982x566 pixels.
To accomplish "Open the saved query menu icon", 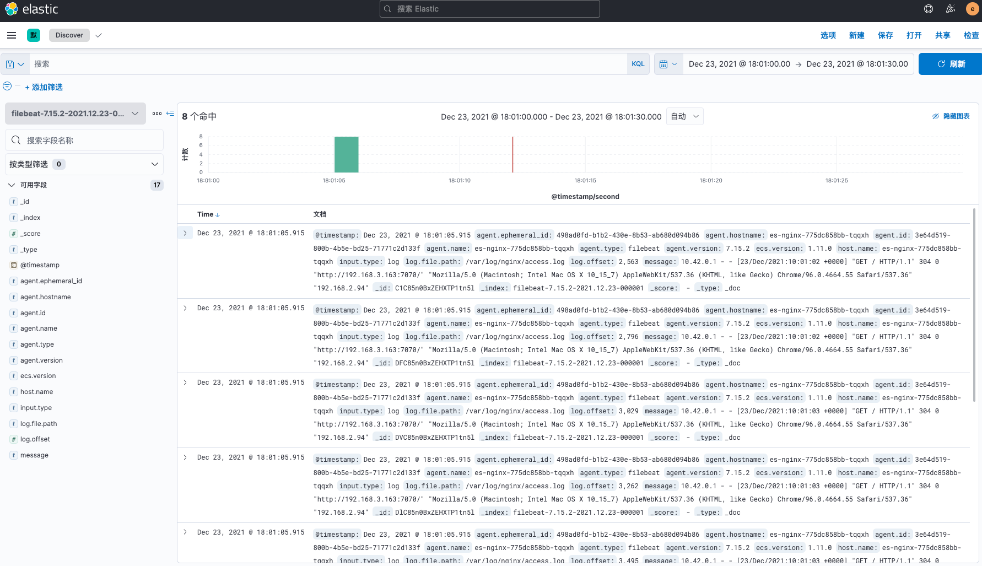I will [x=15, y=64].
